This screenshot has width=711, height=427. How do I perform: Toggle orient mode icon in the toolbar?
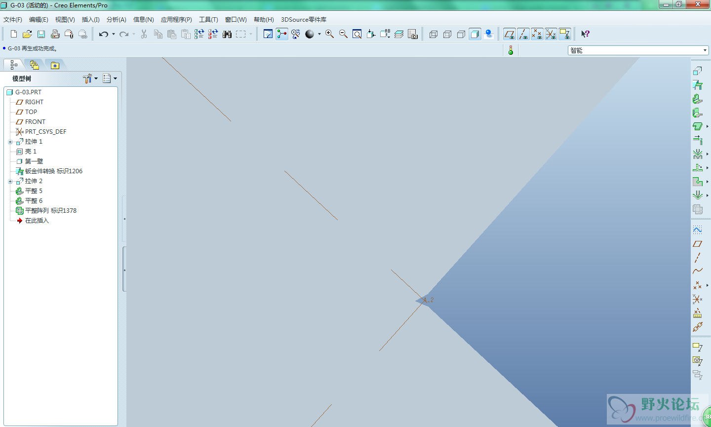point(296,34)
